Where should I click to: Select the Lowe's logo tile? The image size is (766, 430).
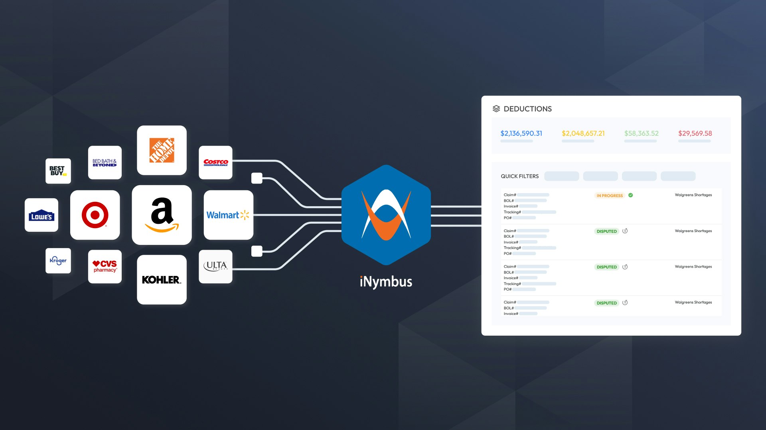pyautogui.click(x=41, y=215)
